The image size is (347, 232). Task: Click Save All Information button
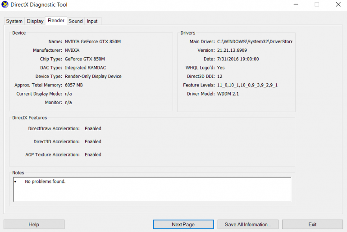[x=248, y=224]
